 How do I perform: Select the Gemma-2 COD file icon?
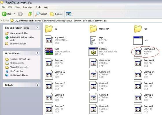pos(93,86)
